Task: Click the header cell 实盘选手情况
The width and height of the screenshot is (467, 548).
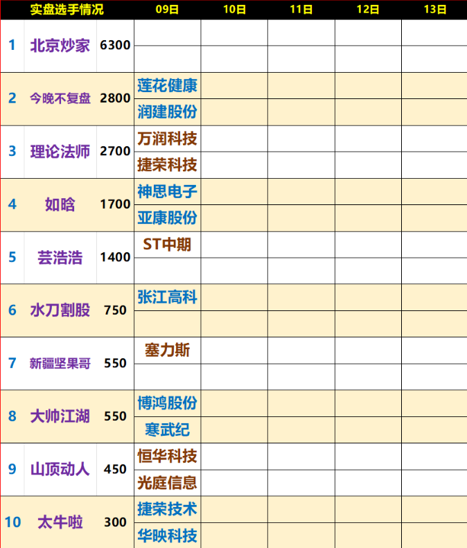Action: [67, 10]
